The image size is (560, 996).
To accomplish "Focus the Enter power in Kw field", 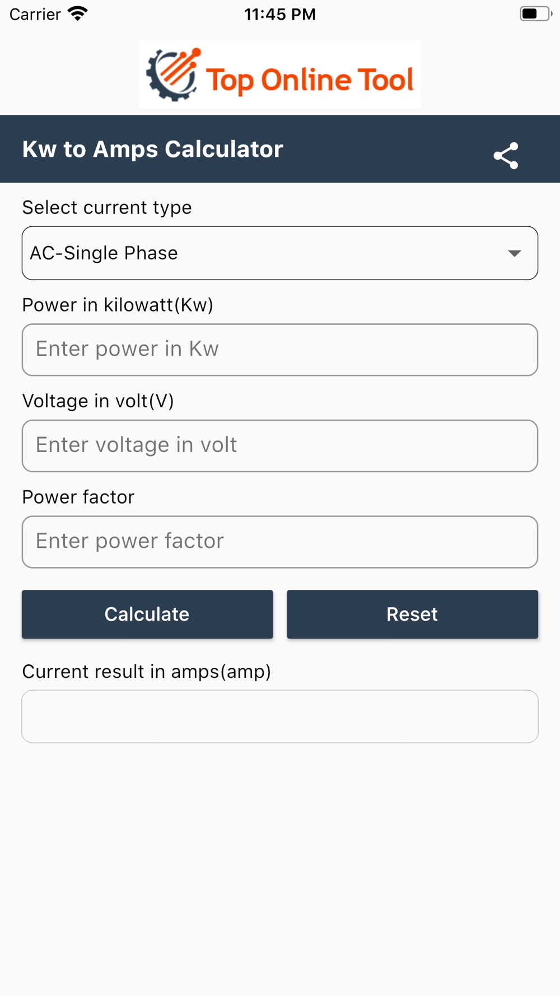I will (x=280, y=350).
